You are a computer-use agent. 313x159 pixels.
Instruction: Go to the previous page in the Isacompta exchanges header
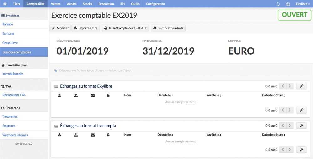point(283,125)
